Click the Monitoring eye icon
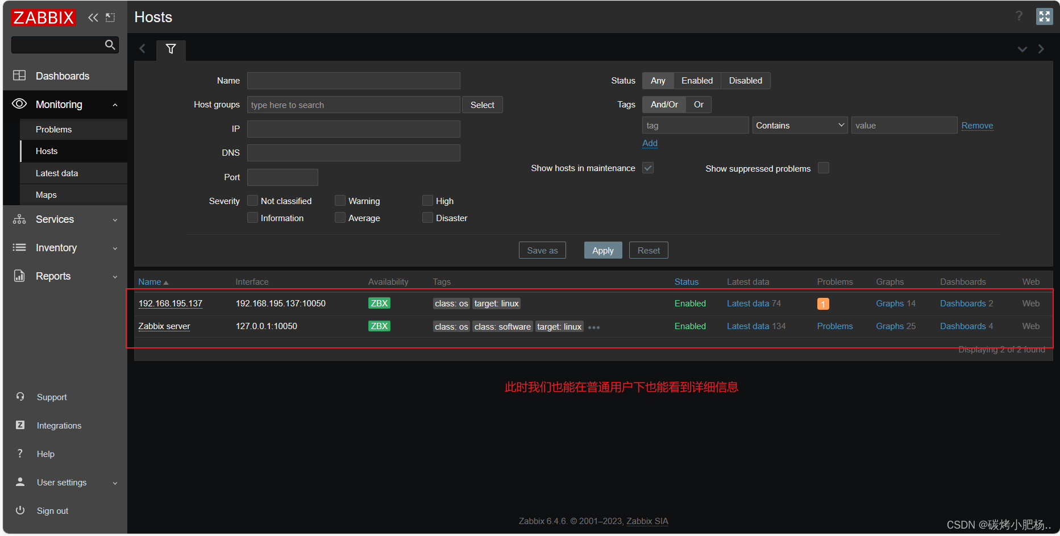1060x536 pixels. pyautogui.click(x=19, y=104)
